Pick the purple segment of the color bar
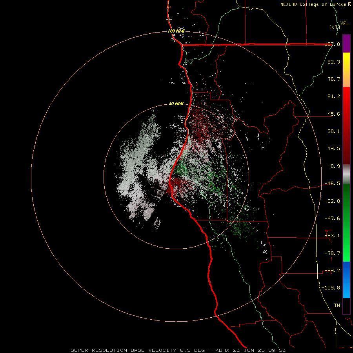This screenshot has height=353, width=353. click(346, 44)
